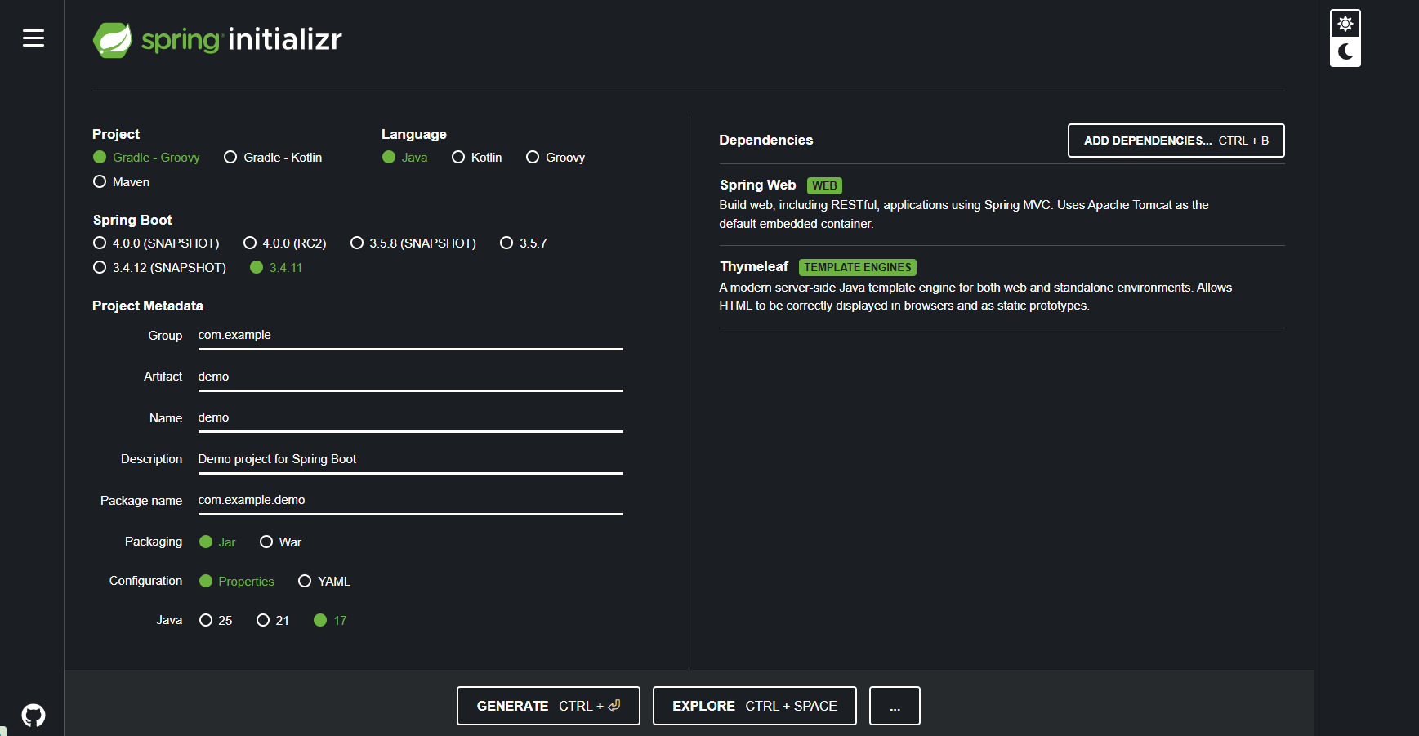The image size is (1419, 736).
Task: Click the TEMPLATE ENGINES tag badge
Action: tap(857, 267)
